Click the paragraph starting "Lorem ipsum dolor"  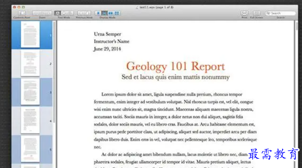(175, 121)
